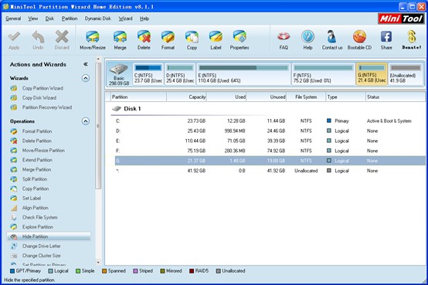Image resolution: width=428 pixels, height=285 pixels.
Task: Click Set Label operation
Action: point(32,198)
